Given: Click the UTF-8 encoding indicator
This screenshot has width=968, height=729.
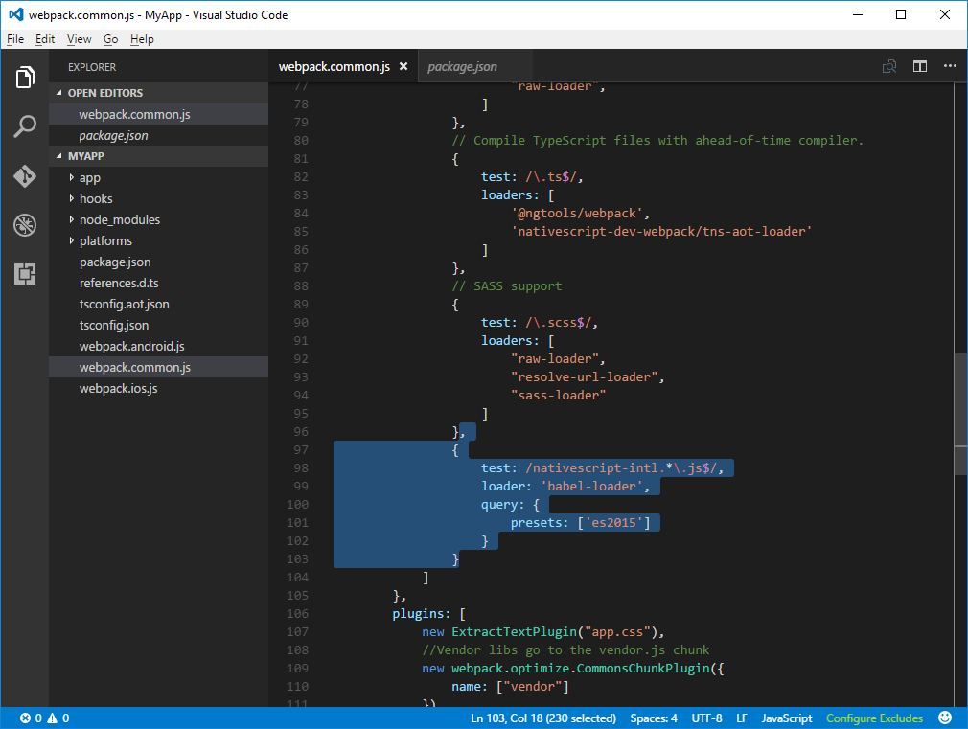Looking at the screenshot, I should pos(706,718).
